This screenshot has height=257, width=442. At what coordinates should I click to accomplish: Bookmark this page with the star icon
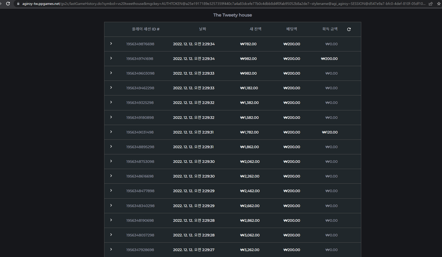tap(439, 4)
